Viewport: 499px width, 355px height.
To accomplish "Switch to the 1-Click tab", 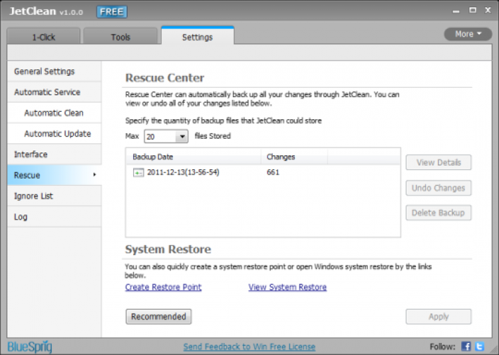I will (x=44, y=37).
